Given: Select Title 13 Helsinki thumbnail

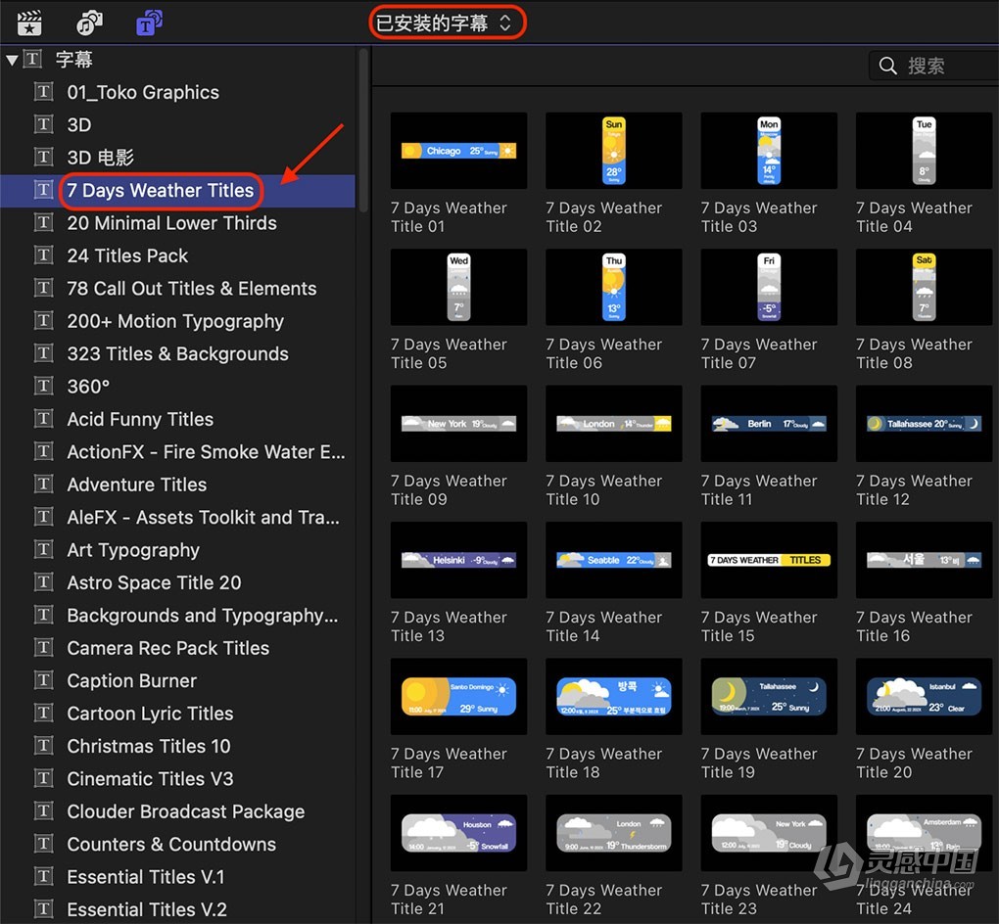Looking at the screenshot, I should (458, 560).
